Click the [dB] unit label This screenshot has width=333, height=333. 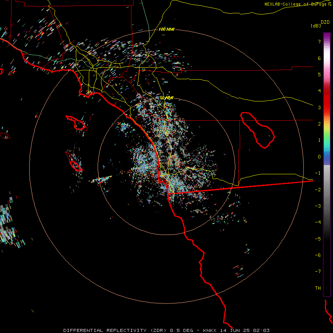tap(316, 26)
